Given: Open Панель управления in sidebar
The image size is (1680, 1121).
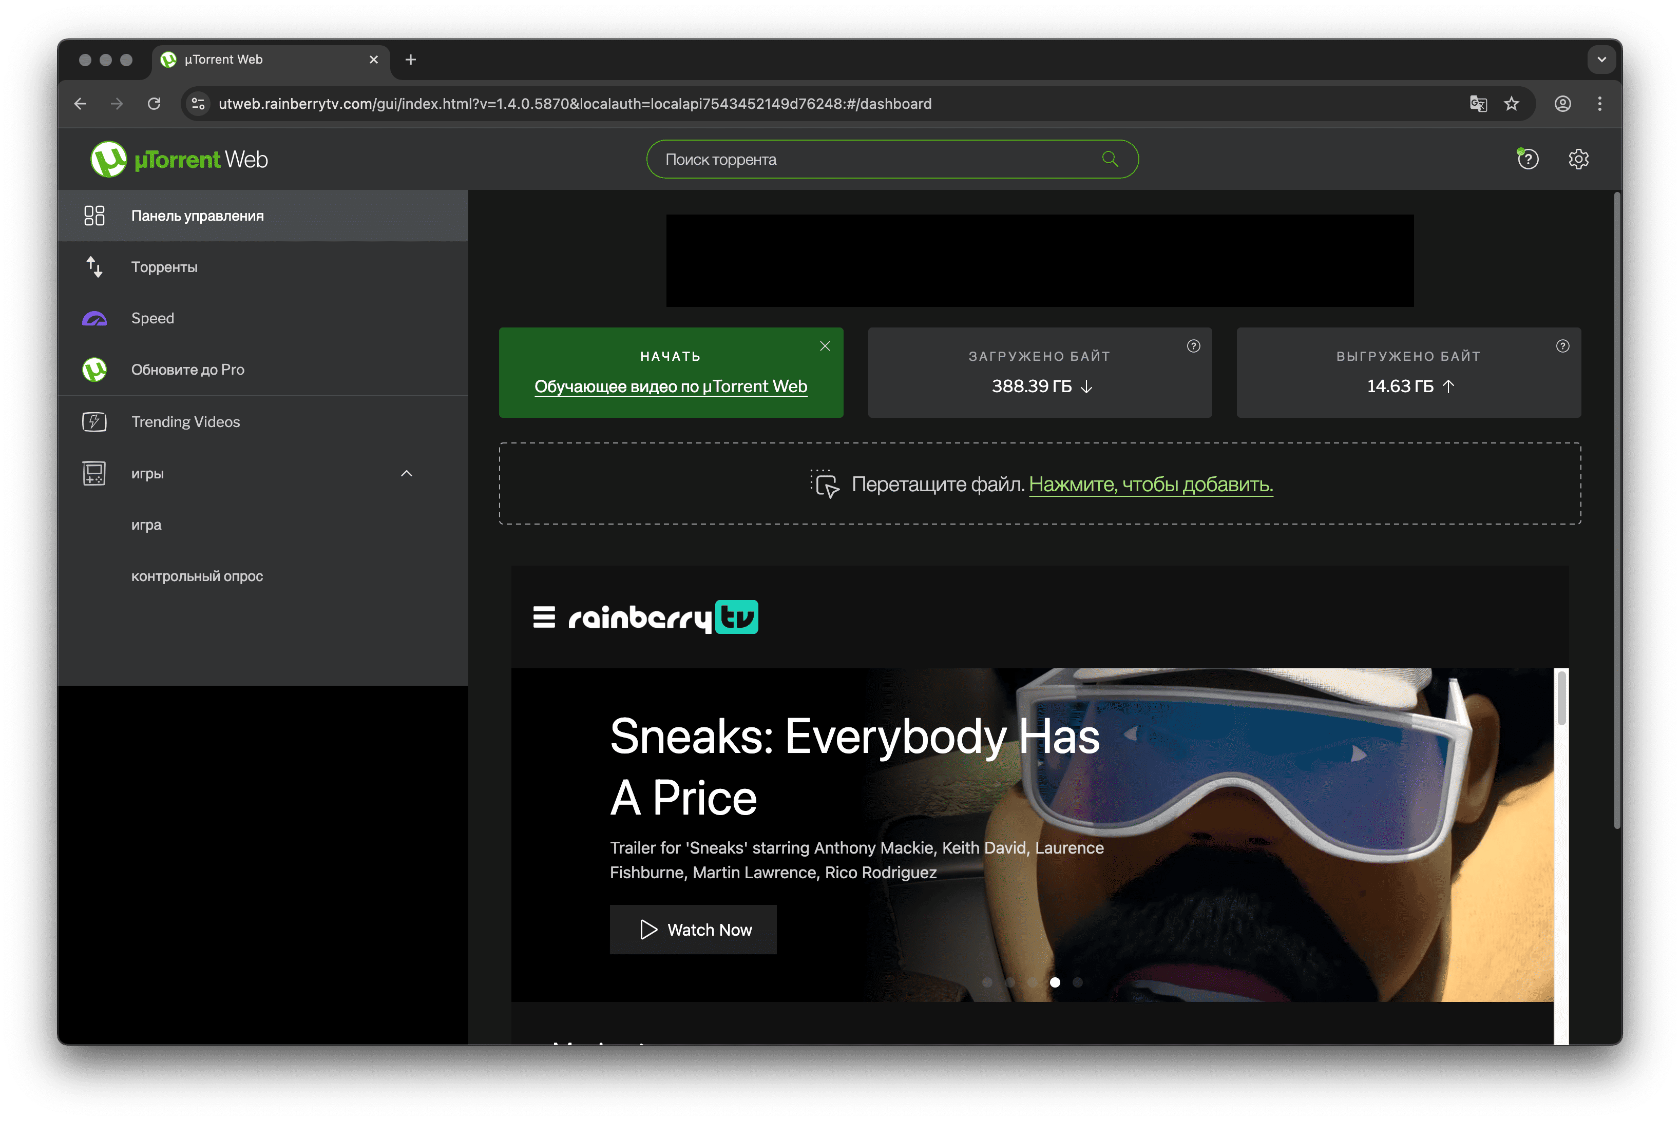Looking at the screenshot, I should click(262, 215).
